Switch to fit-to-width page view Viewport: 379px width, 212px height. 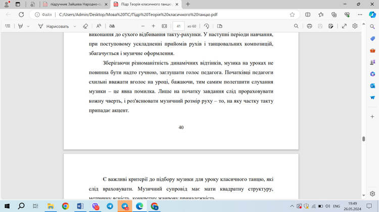pos(164,26)
